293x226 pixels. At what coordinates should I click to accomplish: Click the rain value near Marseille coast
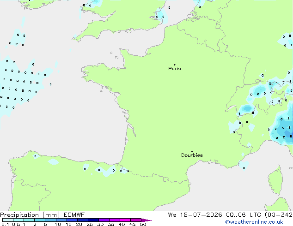click(244, 168)
